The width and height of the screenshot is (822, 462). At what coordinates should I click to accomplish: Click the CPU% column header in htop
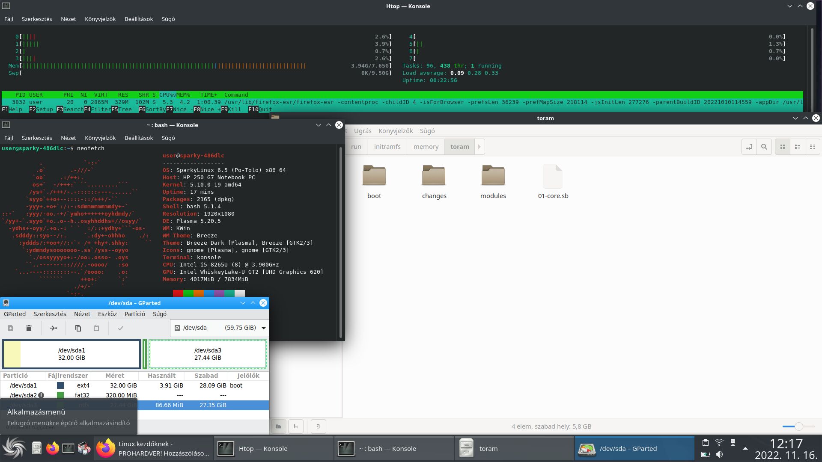tap(167, 95)
